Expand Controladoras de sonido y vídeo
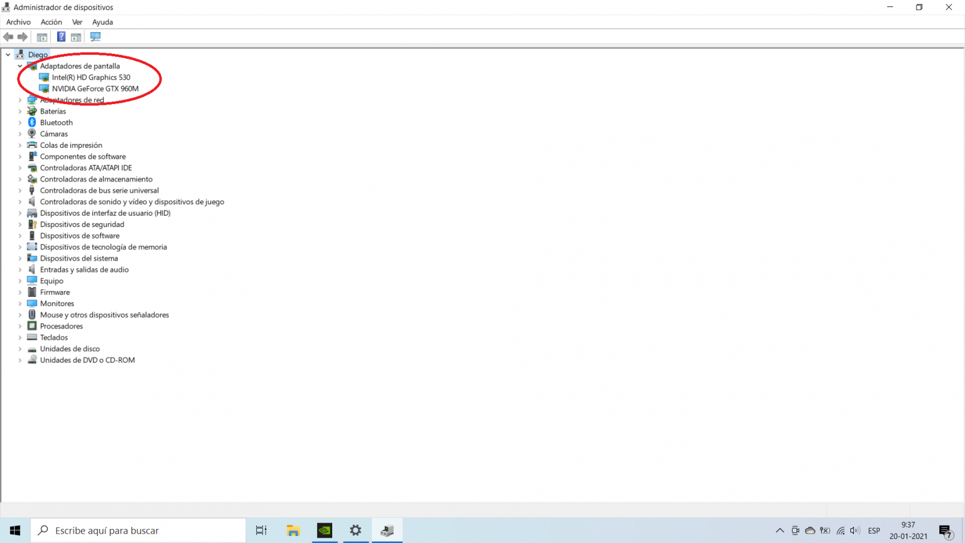Viewport: 965px width, 543px height. 20,202
